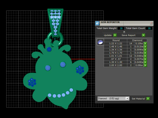Click the 0.012tw weight cell
This screenshot has width=158, height=118.
click(139, 47)
